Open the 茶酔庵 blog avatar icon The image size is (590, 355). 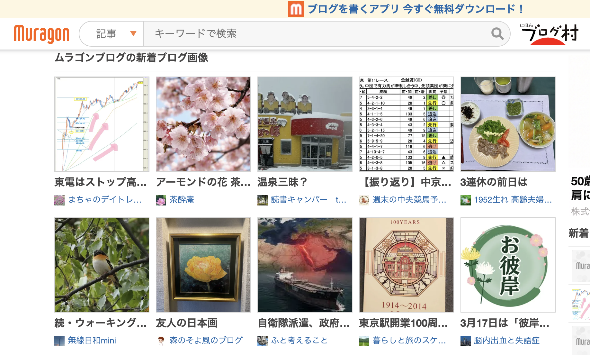(161, 200)
